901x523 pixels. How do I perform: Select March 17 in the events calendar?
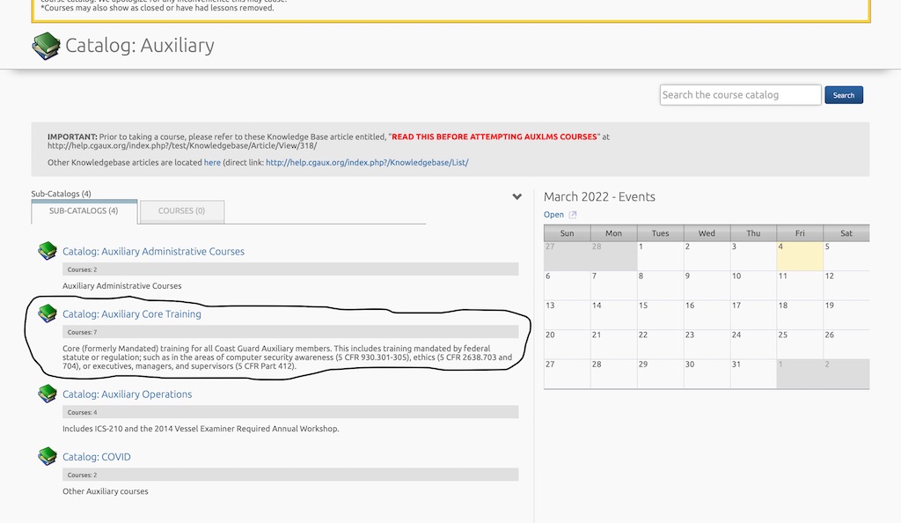tap(753, 314)
